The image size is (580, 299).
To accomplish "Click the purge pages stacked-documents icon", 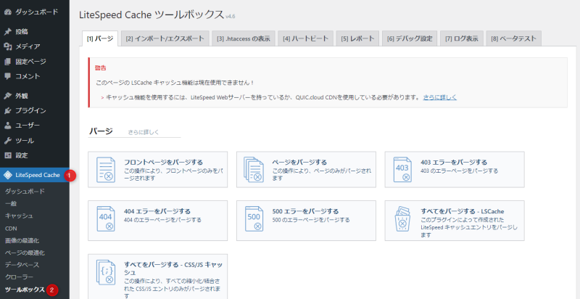I will coord(254,169).
